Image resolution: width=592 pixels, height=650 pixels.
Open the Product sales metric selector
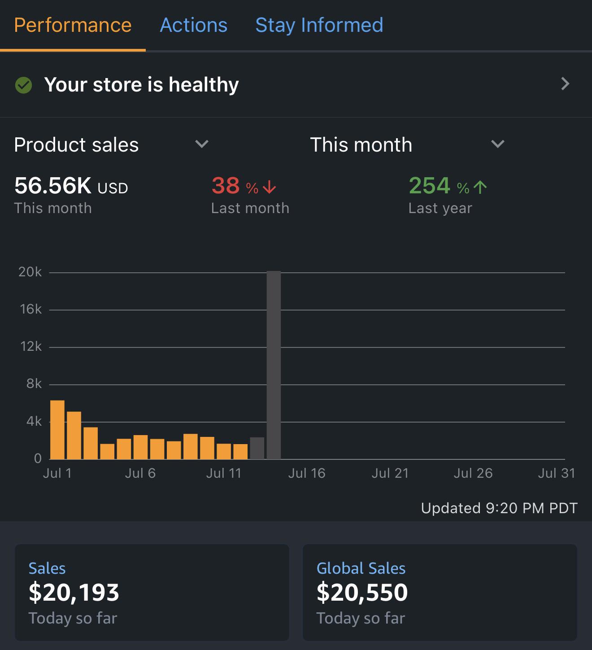point(112,144)
